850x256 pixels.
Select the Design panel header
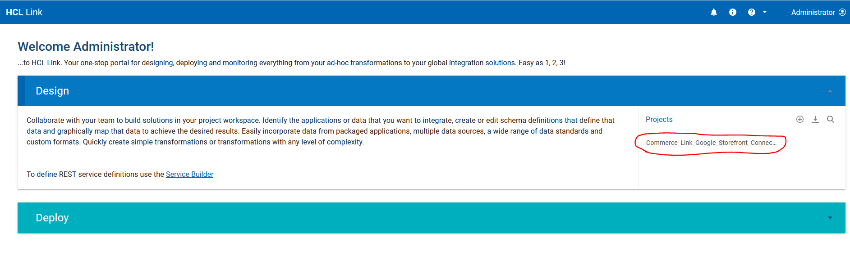point(432,91)
